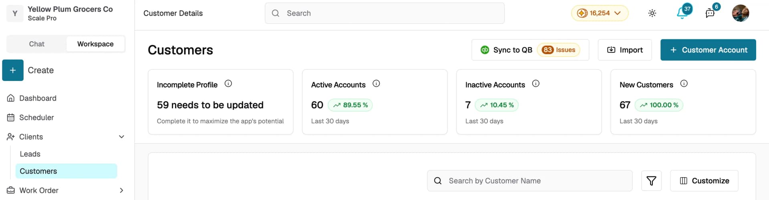Viewport: 769px width, 200px height.
Task: Switch to the Workspace tab
Action: (95, 44)
